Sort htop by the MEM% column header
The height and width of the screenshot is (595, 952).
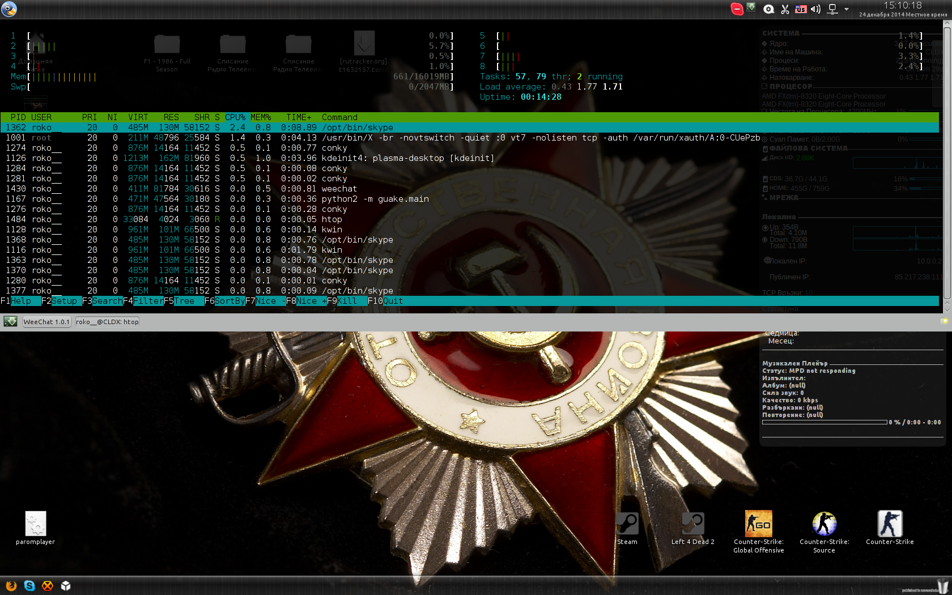(x=261, y=117)
